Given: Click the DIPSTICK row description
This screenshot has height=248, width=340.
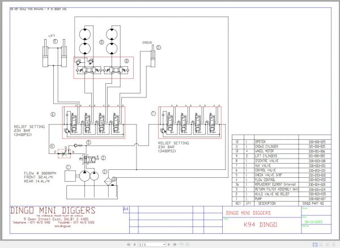Looking at the screenshot, I should click(260, 142).
